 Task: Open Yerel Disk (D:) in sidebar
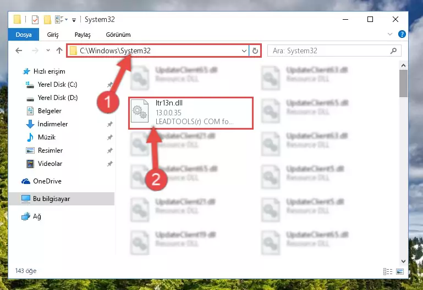click(57, 98)
